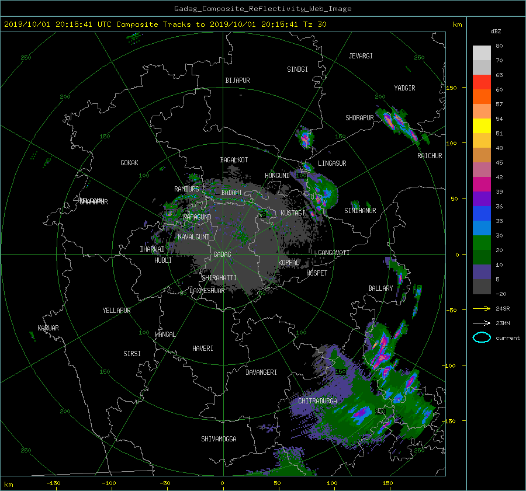Click the GOKAK city label

(x=129, y=163)
